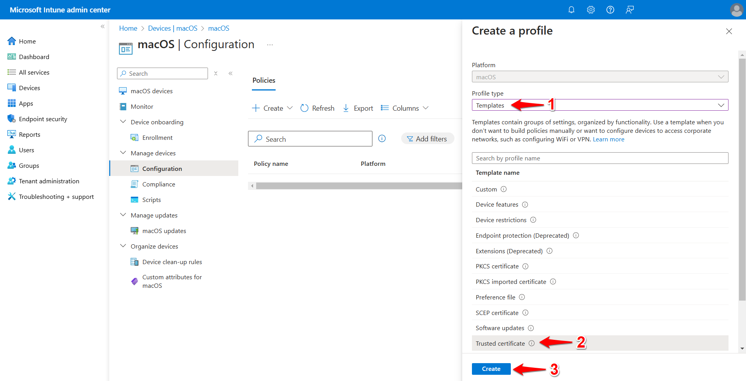The width and height of the screenshot is (746, 381).
Task: Follow the Learn more link
Action: click(608, 139)
